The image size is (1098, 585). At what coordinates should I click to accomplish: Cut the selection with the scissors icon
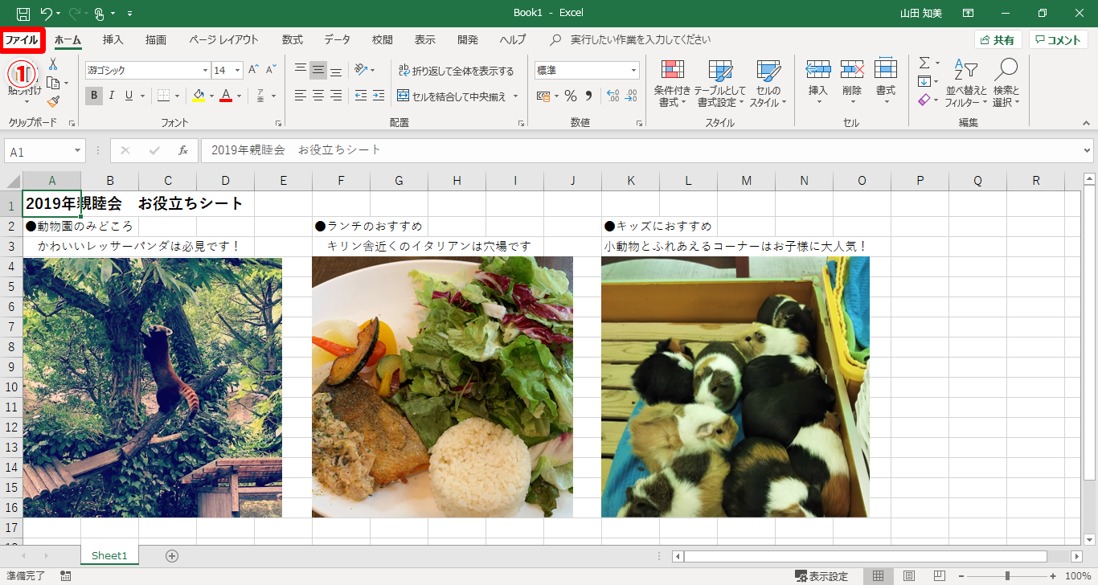[53, 63]
